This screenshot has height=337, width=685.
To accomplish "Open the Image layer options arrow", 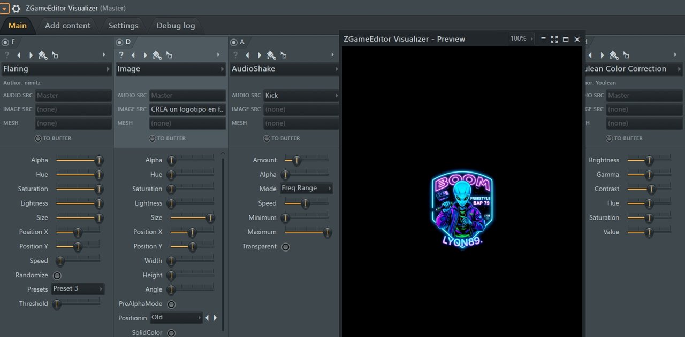I will point(218,55).
